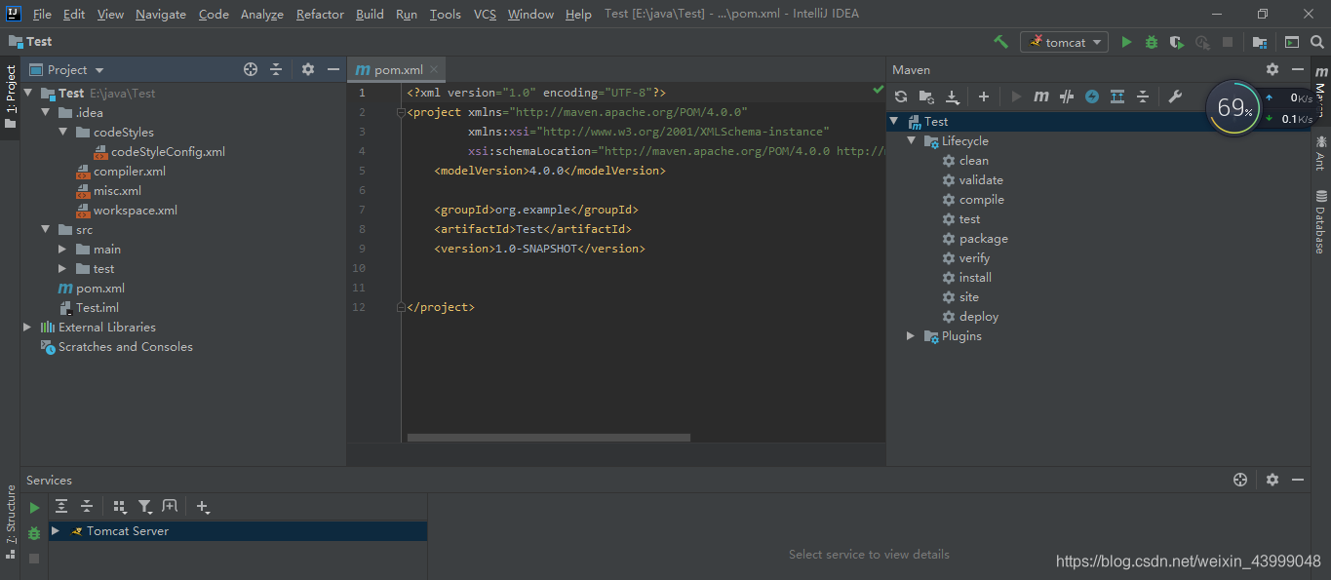The image size is (1331, 580).
Task: Add Maven project with plus icon
Action: pyautogui.click(x=984, y=97)
